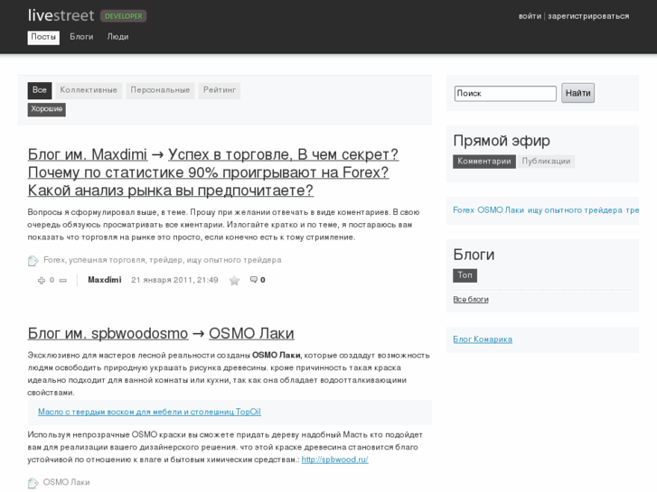The width and height of the screenshot is (657, 492).
Task: Click OSMO Лаки in sidebar tag cloud
Action: (501, 210)
